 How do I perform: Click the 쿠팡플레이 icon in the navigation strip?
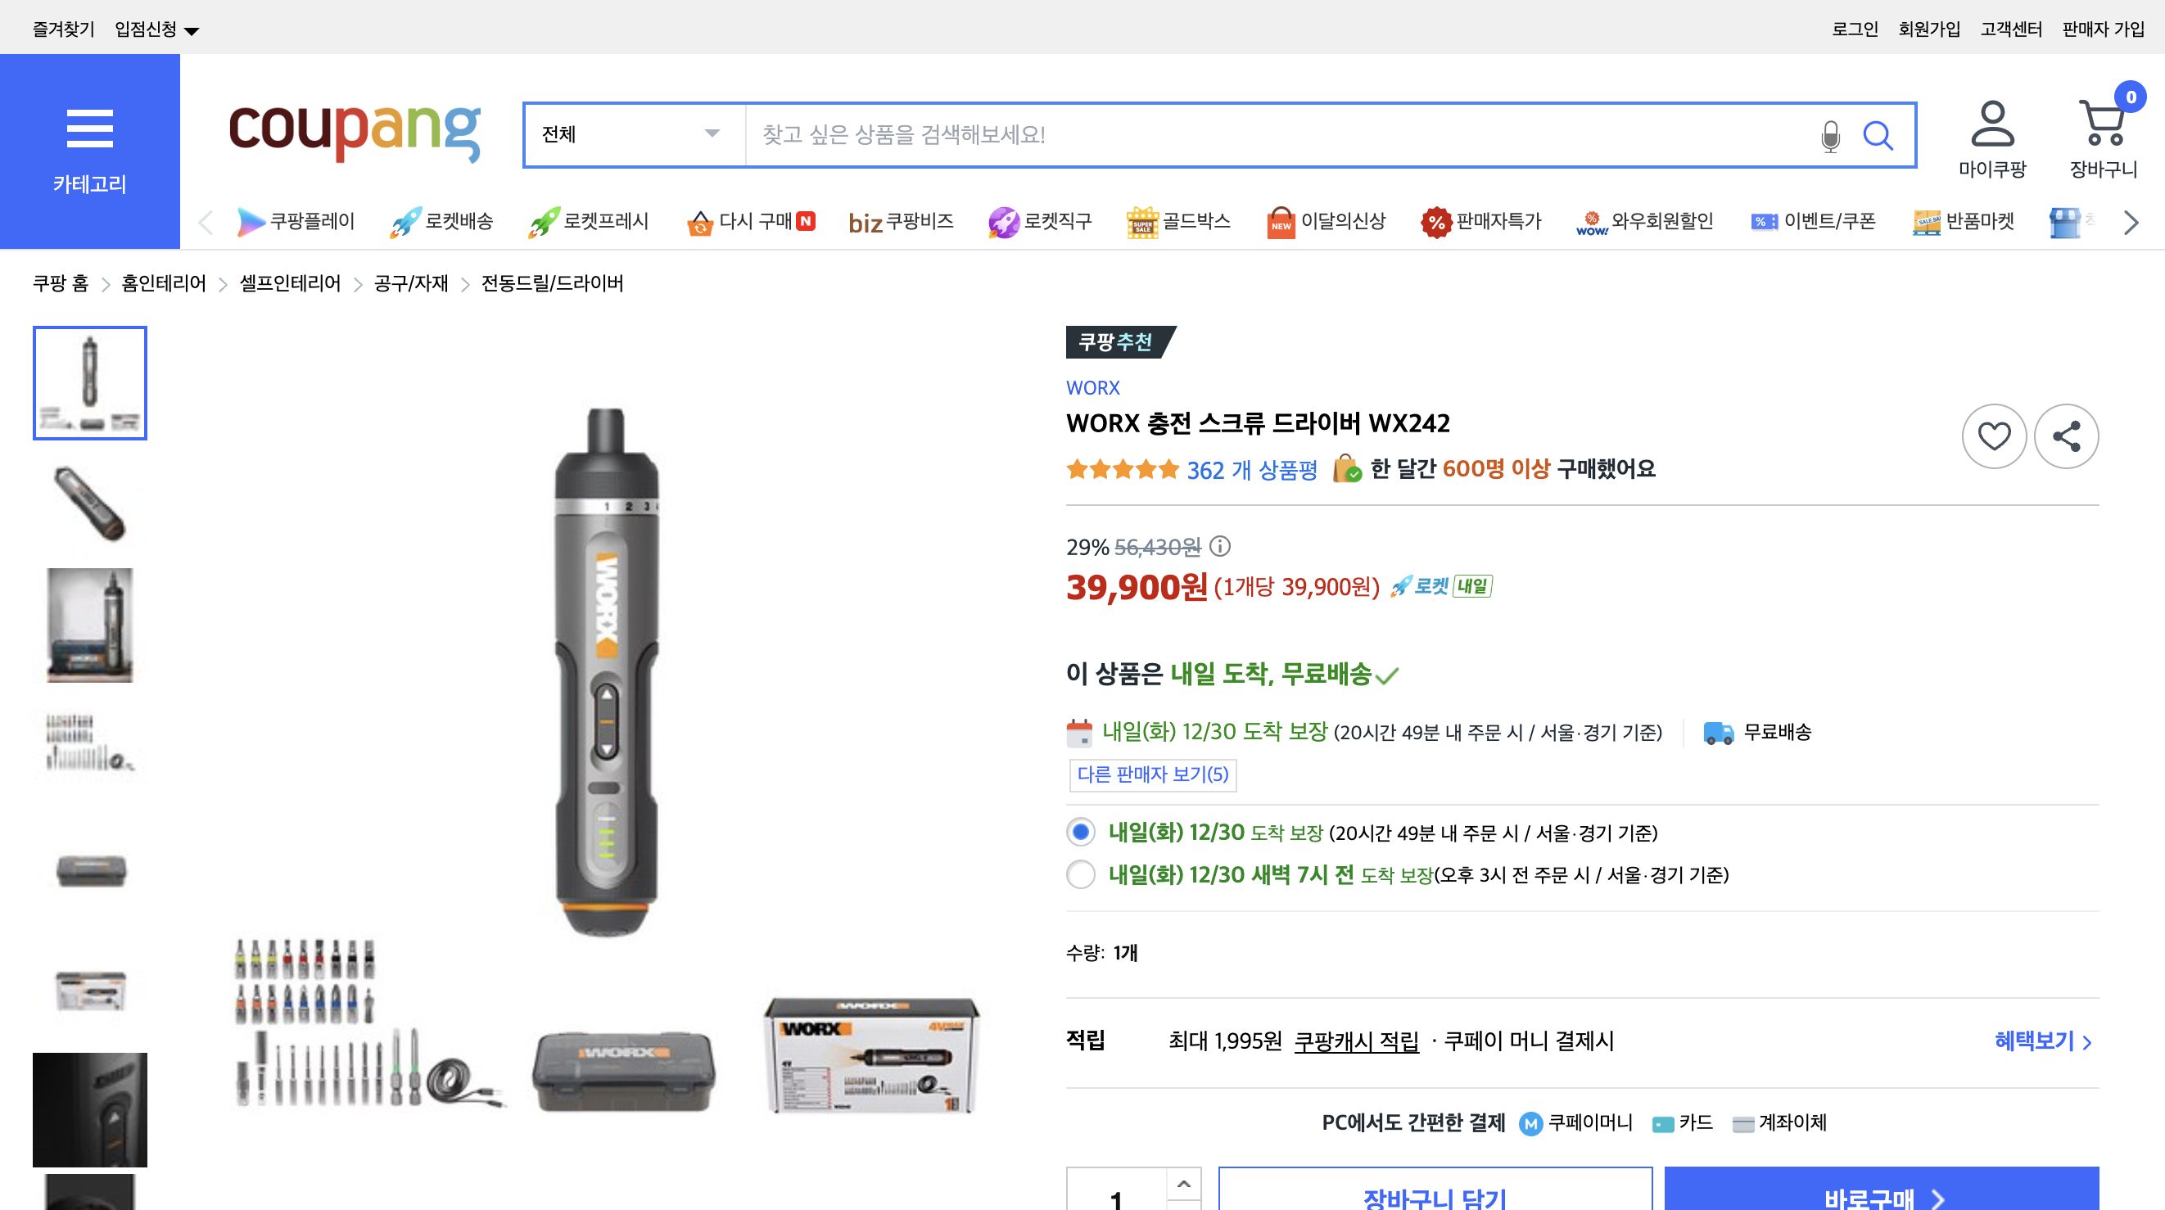coord(251,220)
